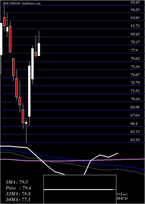Click the 68.96 price axis label

click(135, 107)
